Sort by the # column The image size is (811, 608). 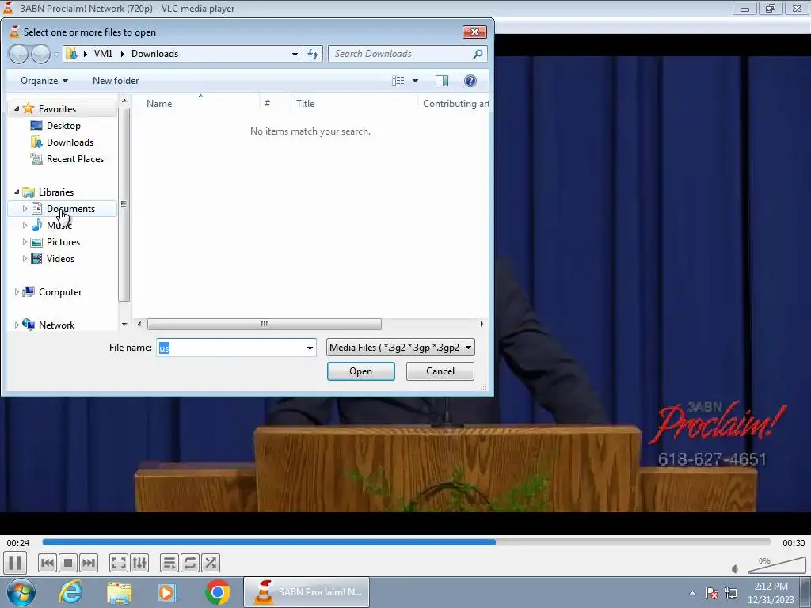tap(275, 104)
